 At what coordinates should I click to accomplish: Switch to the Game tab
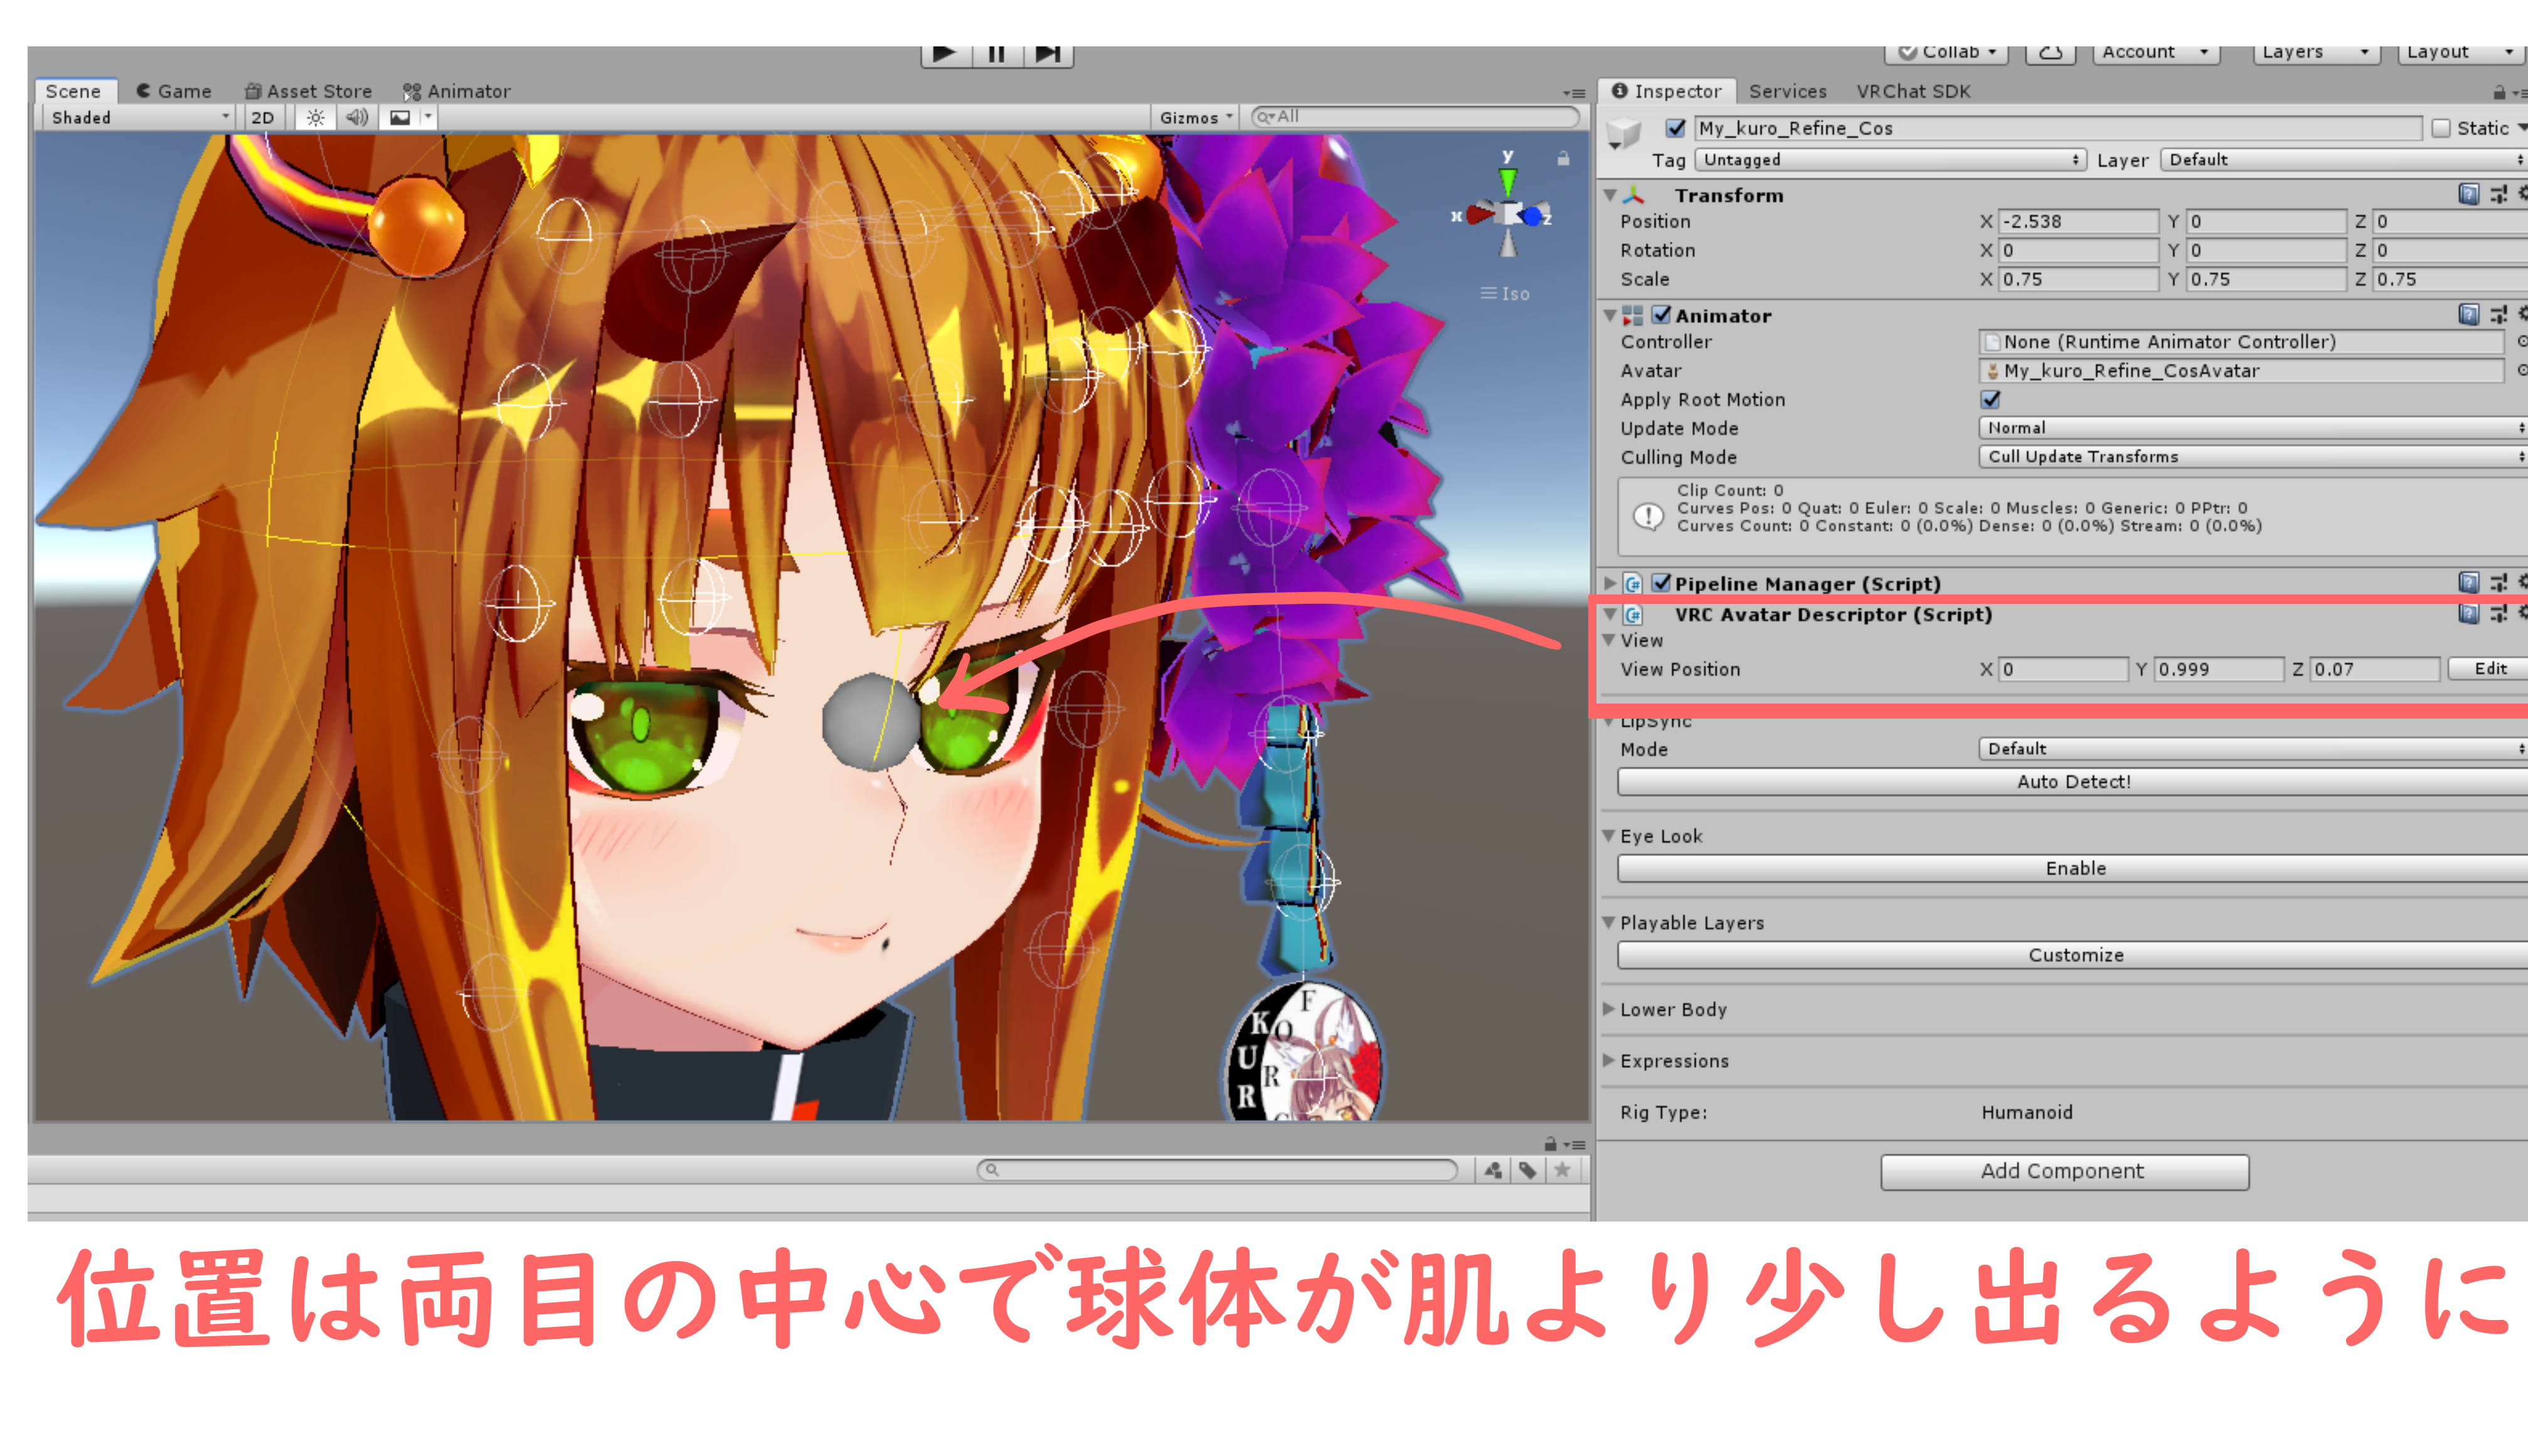(174, 91)
